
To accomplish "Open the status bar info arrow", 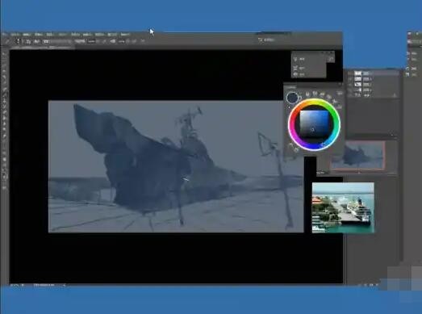I will tap(65, 285).
